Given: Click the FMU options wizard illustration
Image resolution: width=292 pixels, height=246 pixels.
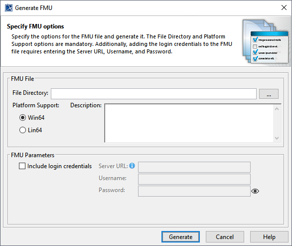Looking at the screenshot, I should [266, 42].
